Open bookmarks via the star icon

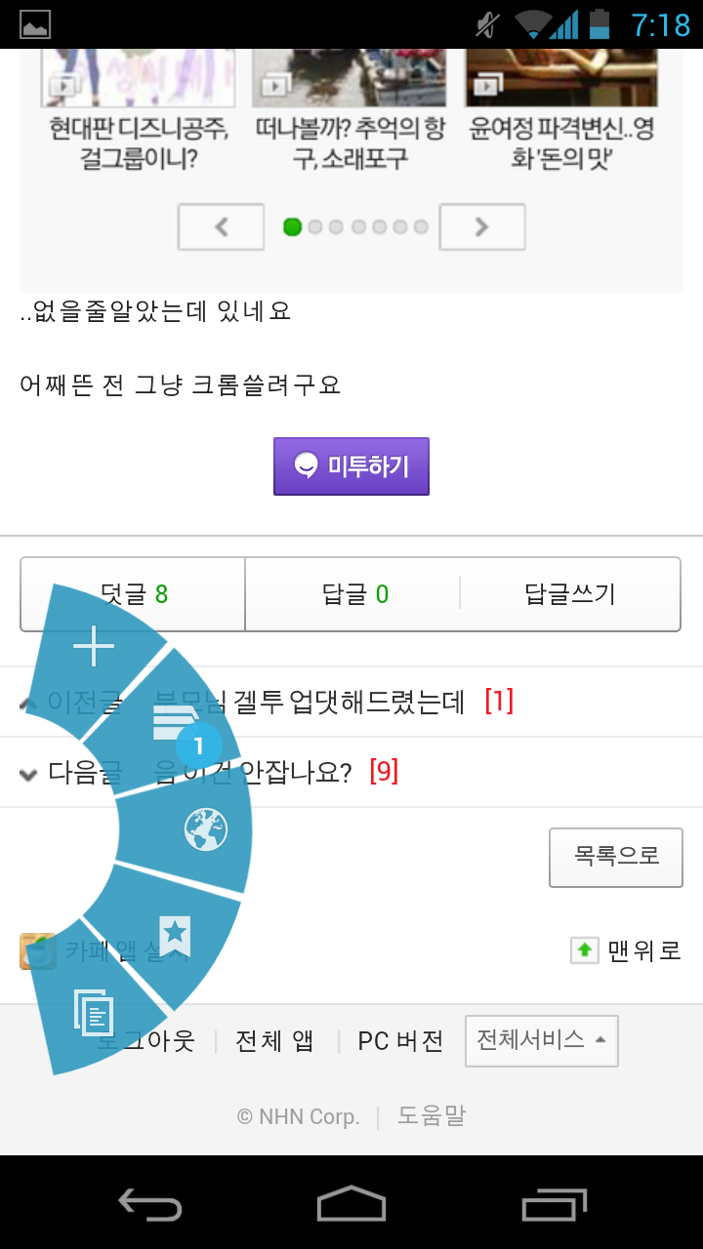coord(175,935)
